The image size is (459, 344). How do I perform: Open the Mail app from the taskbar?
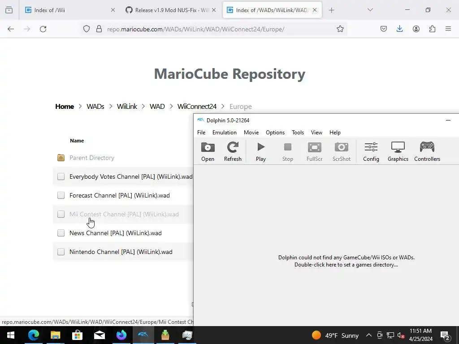pos(99,335)
